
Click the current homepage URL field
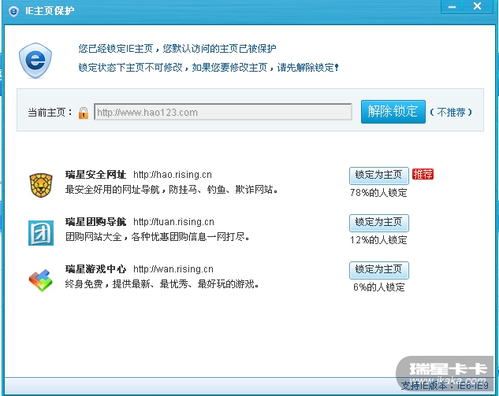pos(223,112)
